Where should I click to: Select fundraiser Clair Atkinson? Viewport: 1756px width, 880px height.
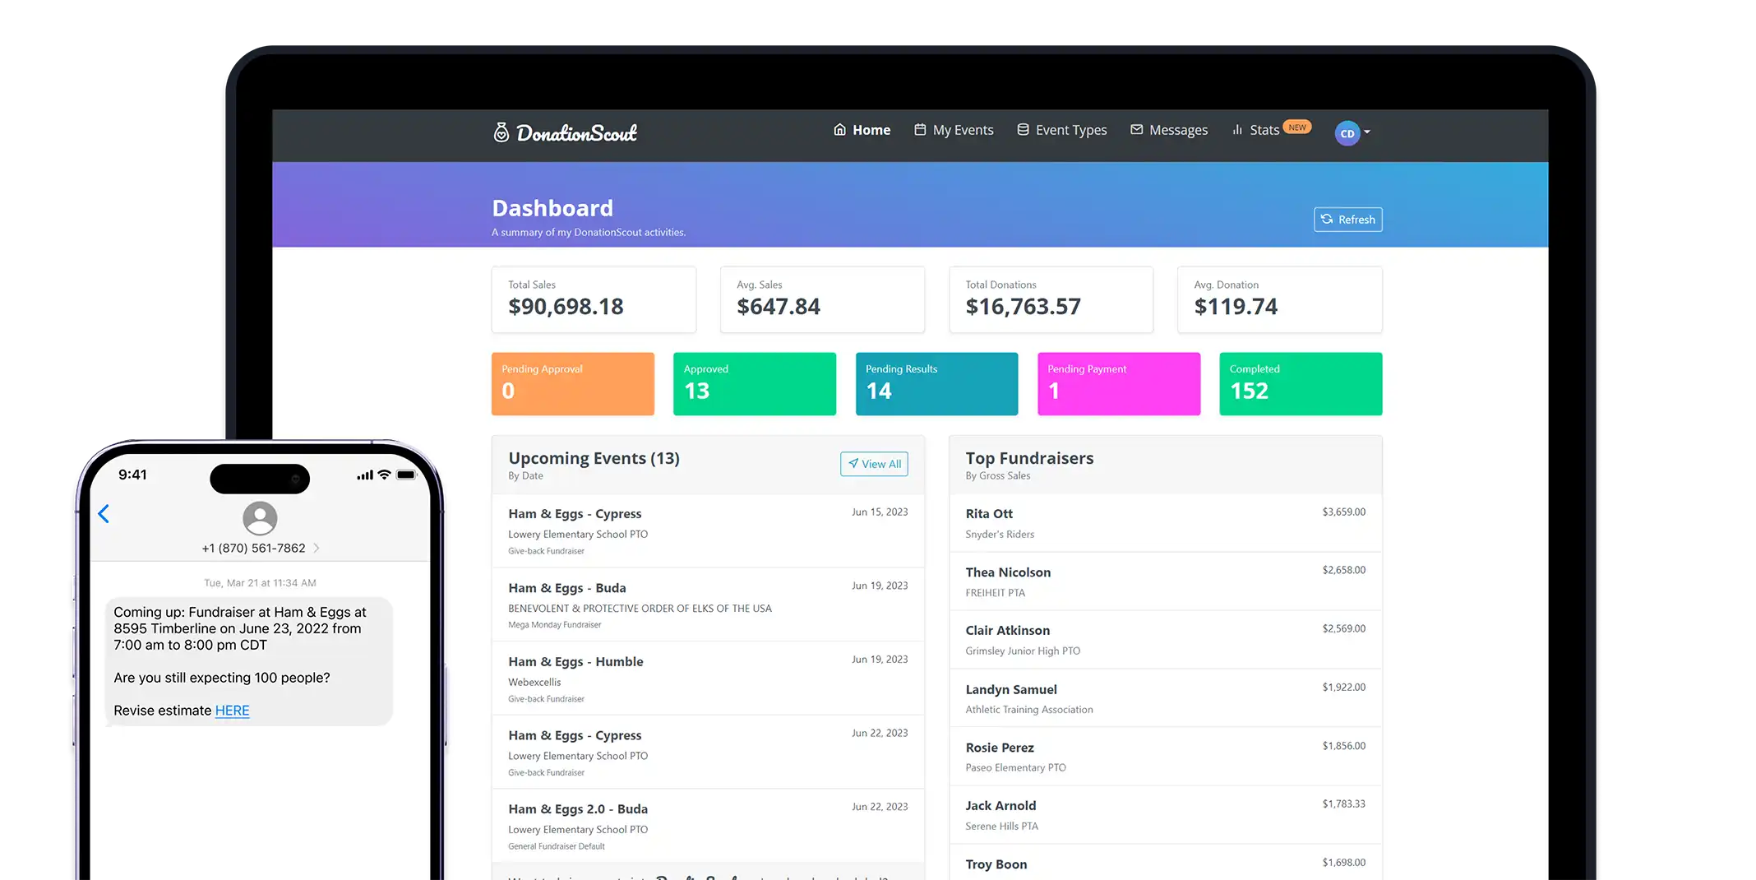pos(1166,640)
